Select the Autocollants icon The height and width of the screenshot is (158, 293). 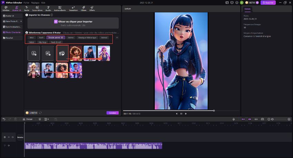pyautogui.click(x=60, y=8)
